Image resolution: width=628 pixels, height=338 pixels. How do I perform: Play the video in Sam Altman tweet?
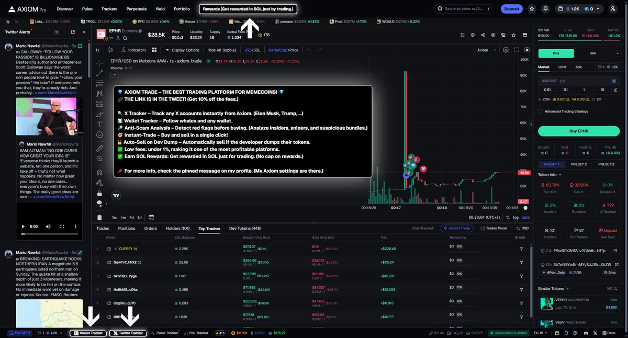coord(24,227)
